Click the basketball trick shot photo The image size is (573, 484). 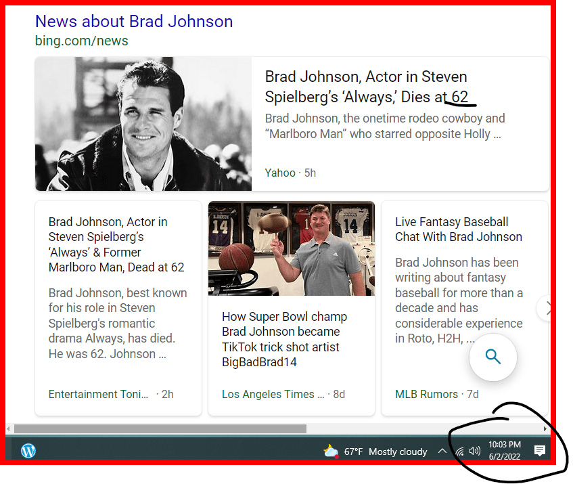click(292, 249)
